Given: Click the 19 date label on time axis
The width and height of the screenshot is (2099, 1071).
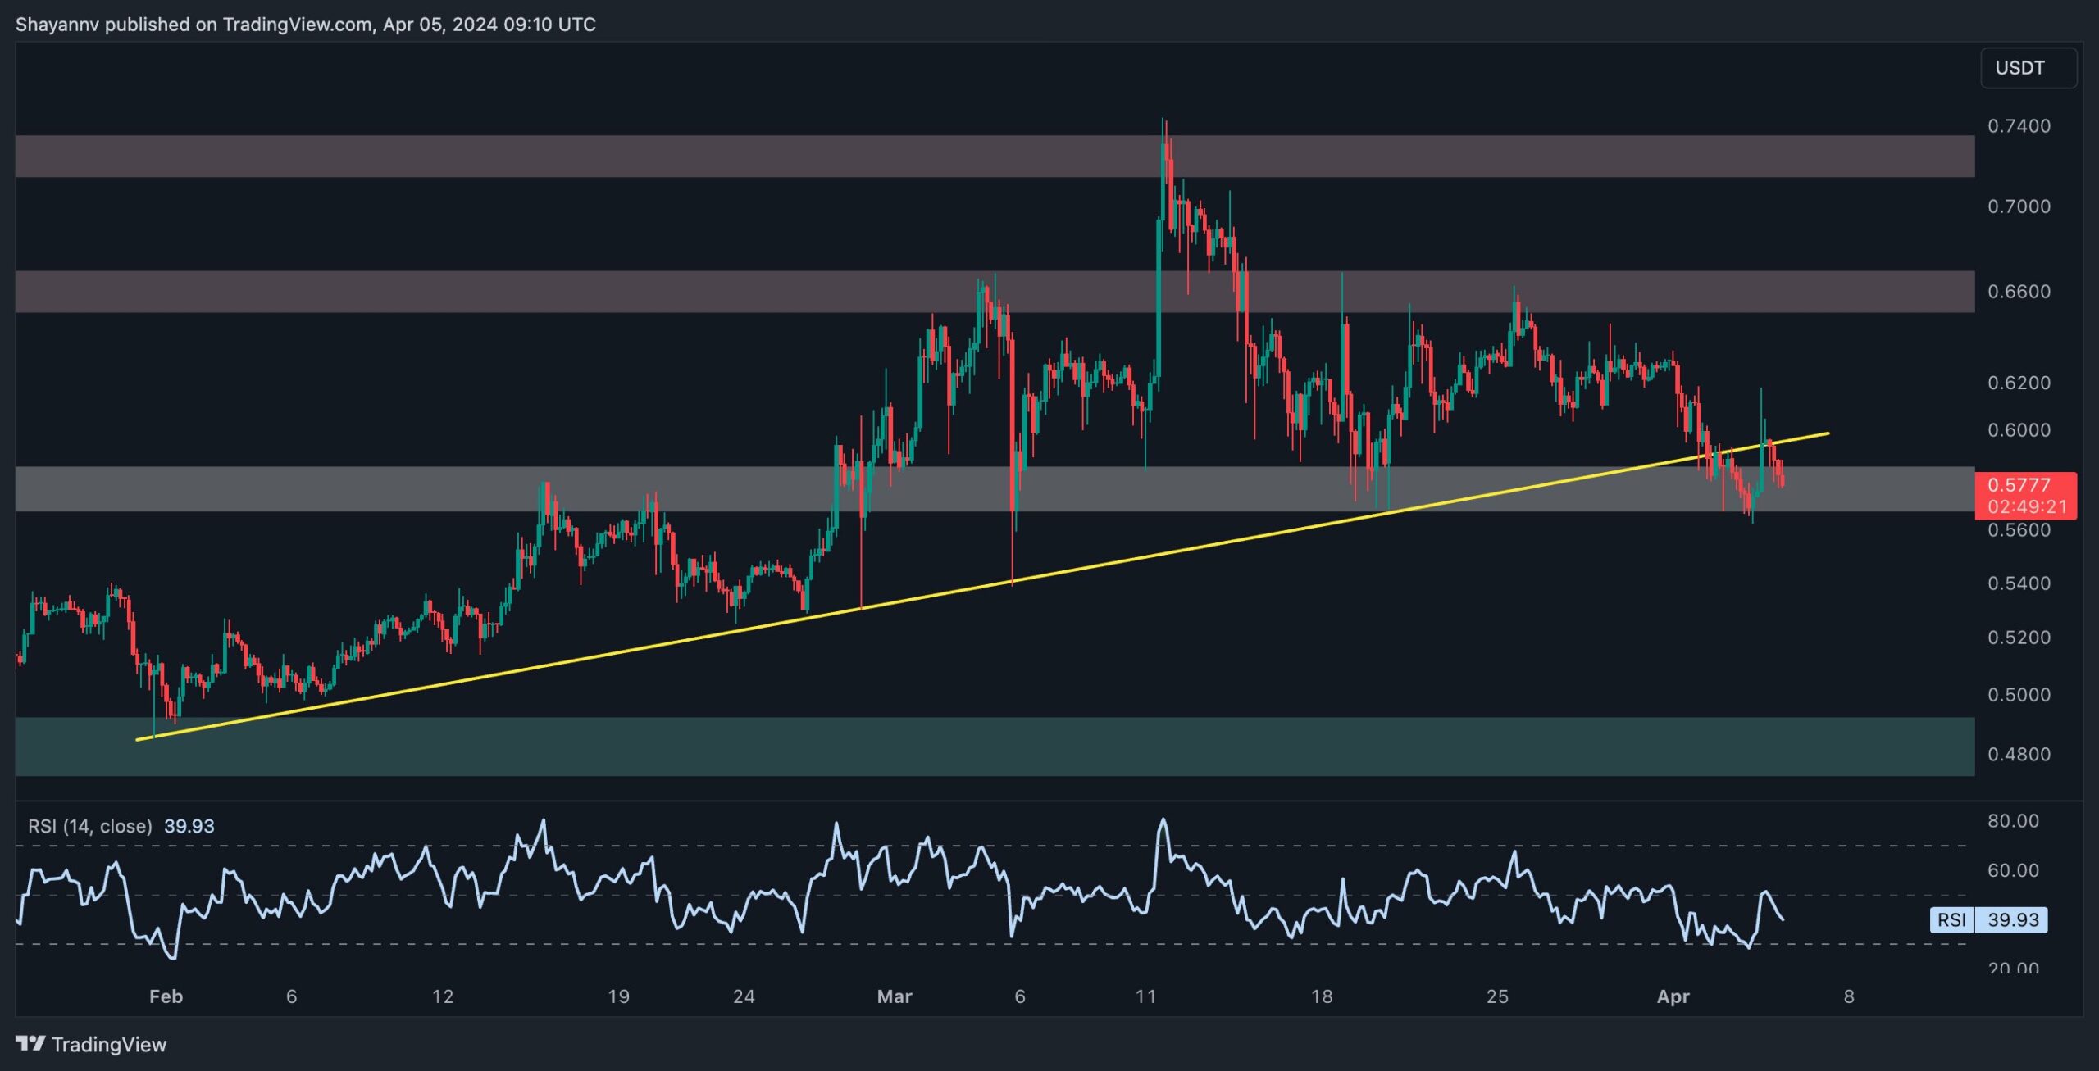Looking at the screenshot, I should click(x=618, y=996).
